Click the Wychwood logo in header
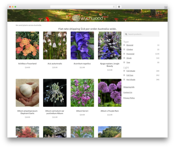This screenshot has width=175, height=148. [87, 18]
